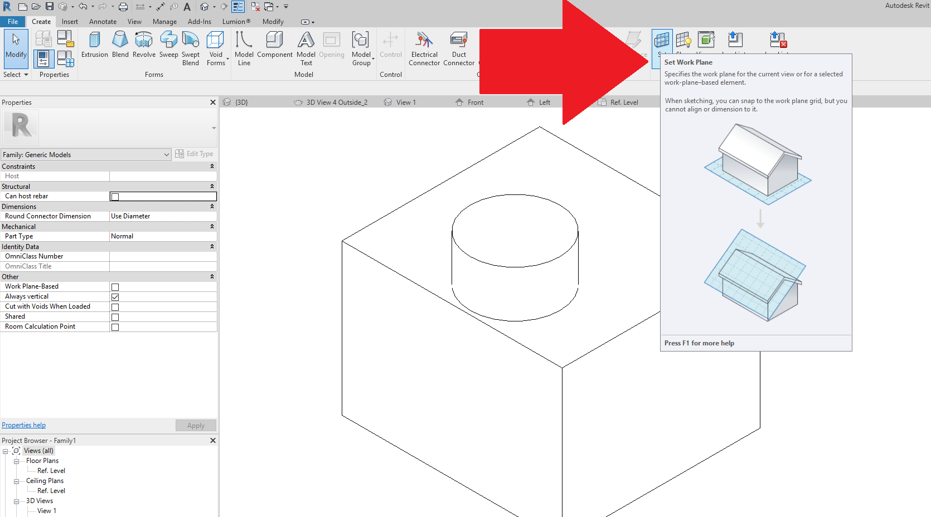Viewport: 931px width, 517px height.
Task: Open Ref. Level under Ceiling Plans
Action: tap(51, 491)
